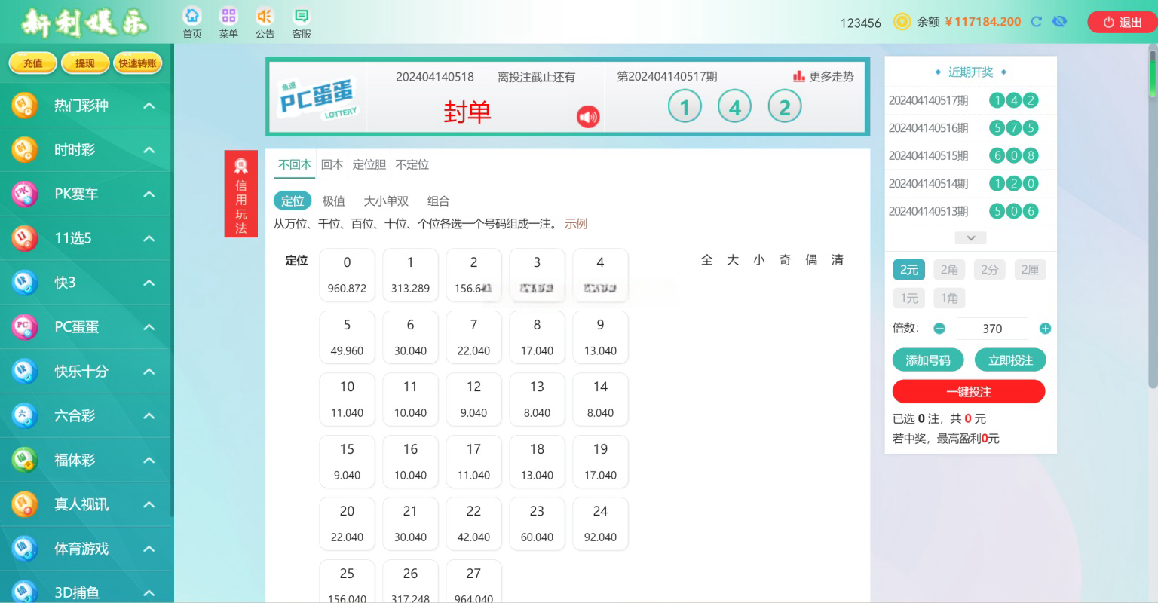The height and width of the screenshot is (603, 1158).
Task: Click the balance refresh icon
Action: coord(1037,22)
